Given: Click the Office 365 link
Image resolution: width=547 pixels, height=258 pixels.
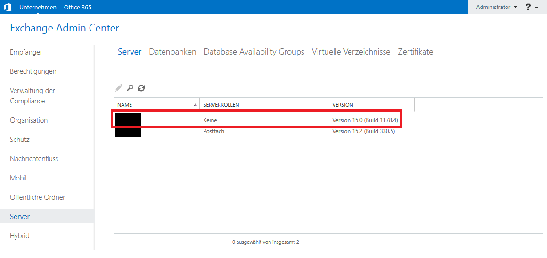Looking at the screenshot, I should [x=77, y=7].
